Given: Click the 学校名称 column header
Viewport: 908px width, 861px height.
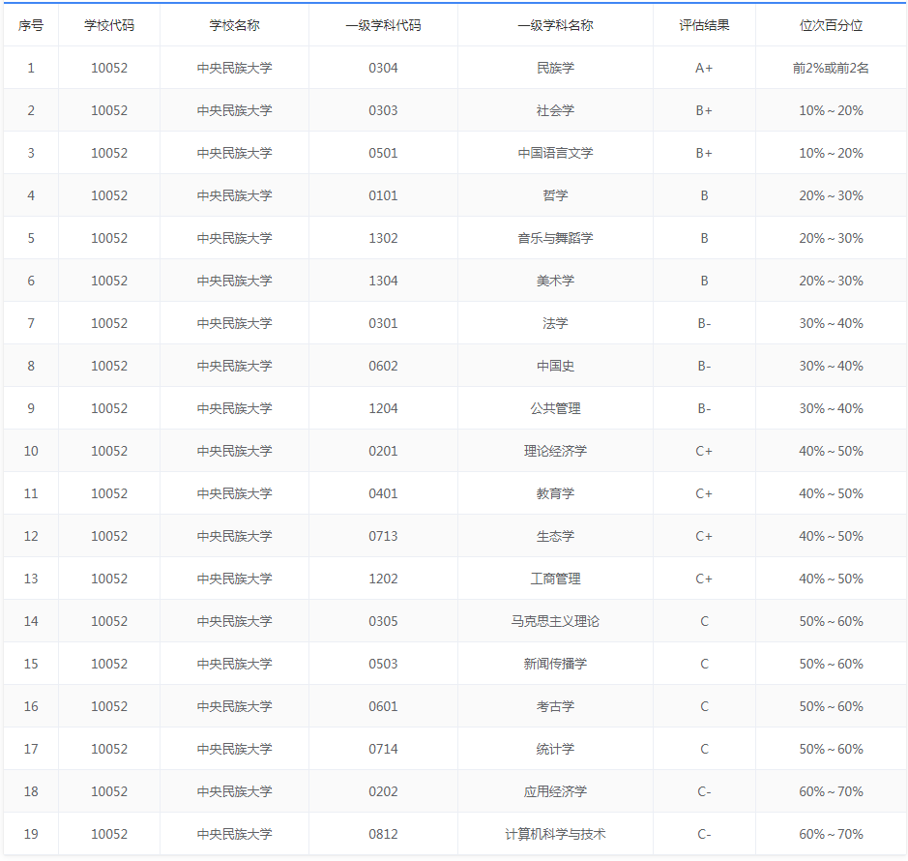Looking at the screenshot, I should 235,25.
